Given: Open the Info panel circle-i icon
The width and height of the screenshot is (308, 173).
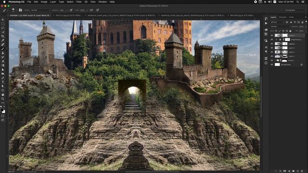Looking at the screenshot, I should click(266, 63).
